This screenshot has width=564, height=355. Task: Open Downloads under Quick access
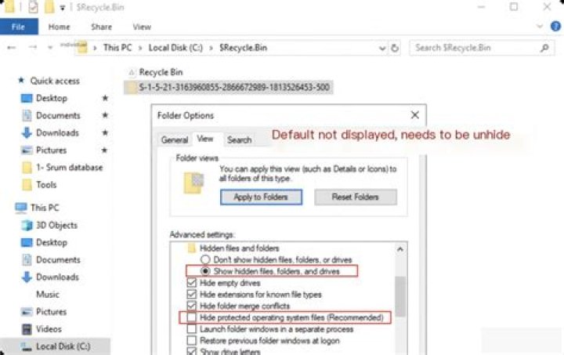click(x=57, y=132)
